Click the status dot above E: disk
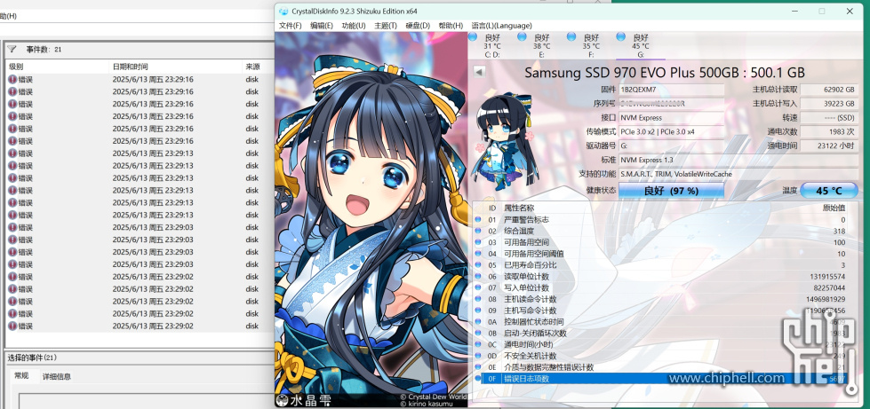The image size is (870, 409). pos(523,37)
